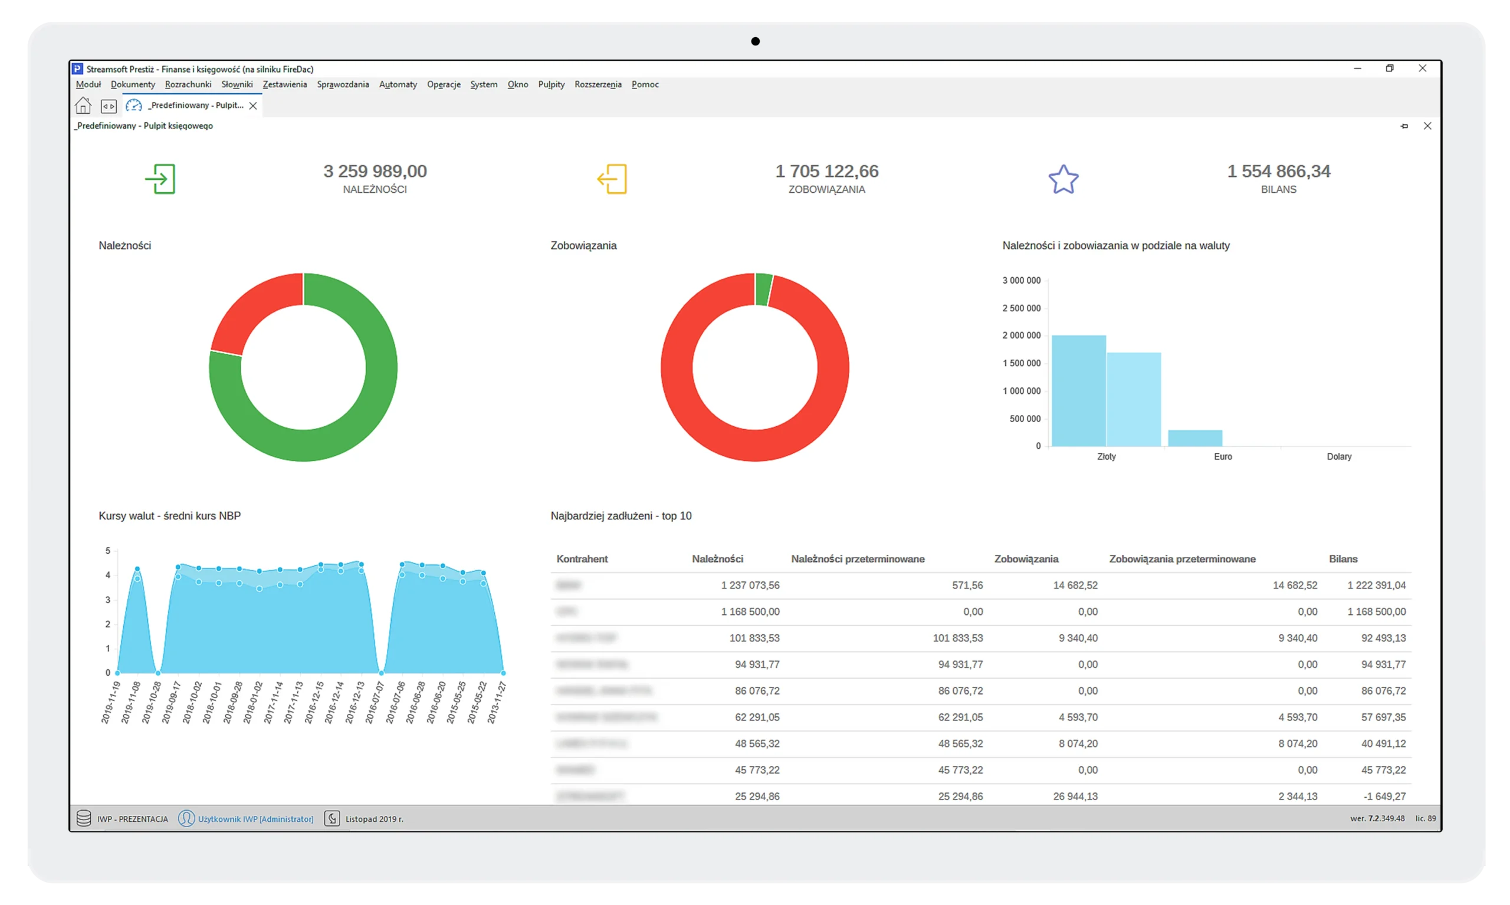This screenshot has width=1510, height=905.
Task: Pin the dashboard panel with the pin icon
Action: (x=1404, y=126)
